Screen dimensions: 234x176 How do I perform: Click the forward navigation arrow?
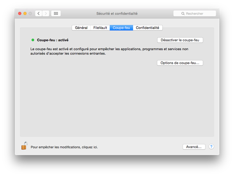46,13
